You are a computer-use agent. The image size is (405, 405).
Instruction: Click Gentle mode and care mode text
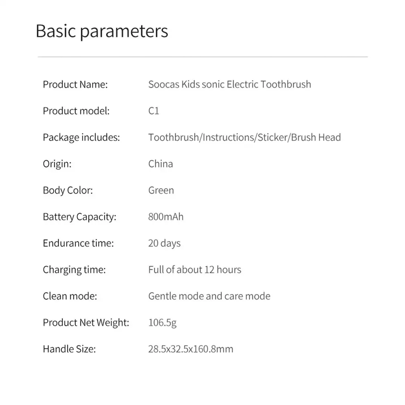(x=209, y=296)
